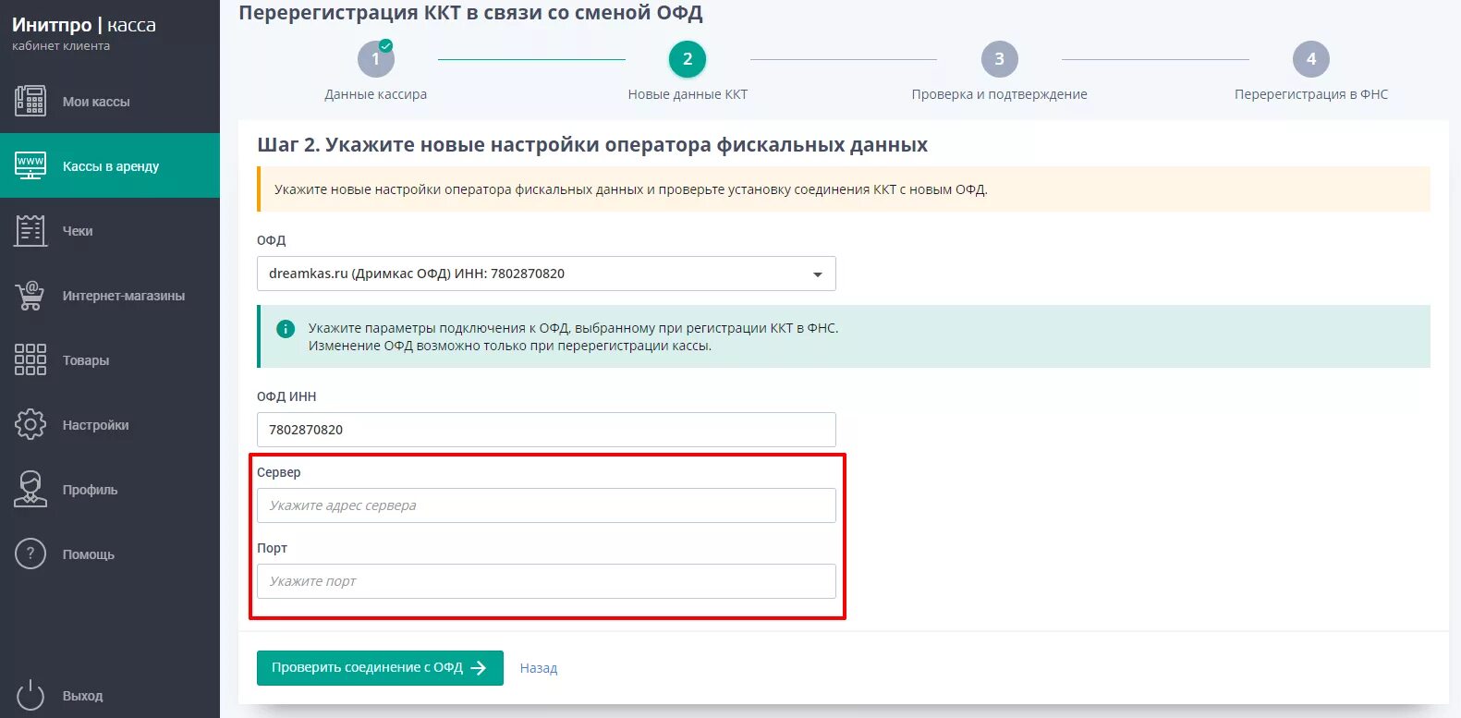1461x718 pixels.
Task: Click the gear icon beside Настройки
Action: click(30, 424)
